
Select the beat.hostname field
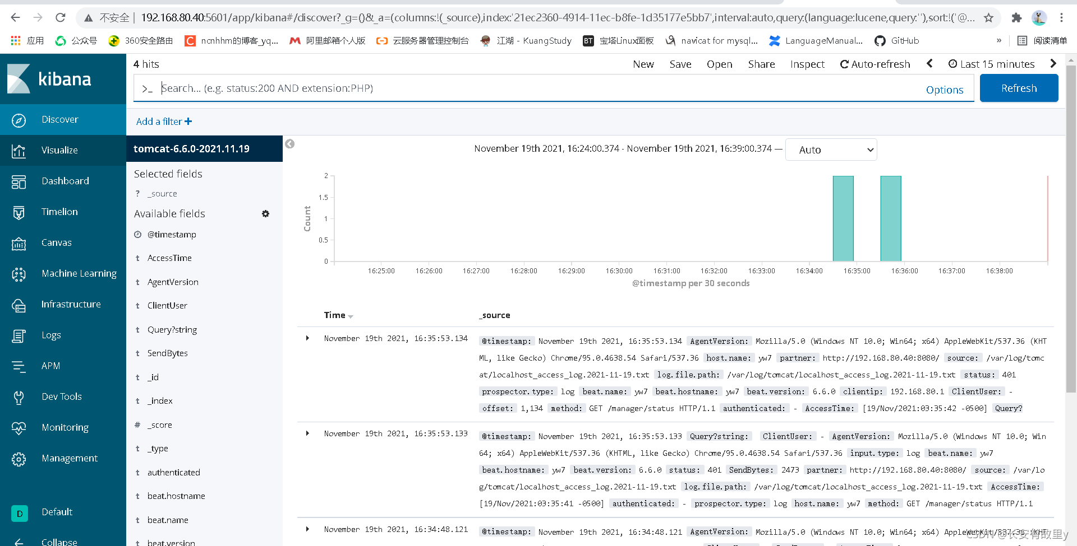(x=176, y=496)
